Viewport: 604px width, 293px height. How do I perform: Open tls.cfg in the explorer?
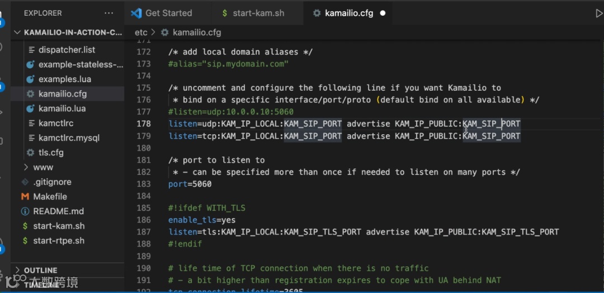pos(51,153)
